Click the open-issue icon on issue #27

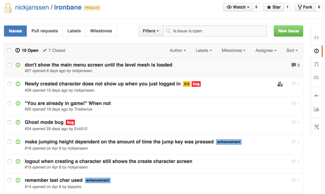18,65
